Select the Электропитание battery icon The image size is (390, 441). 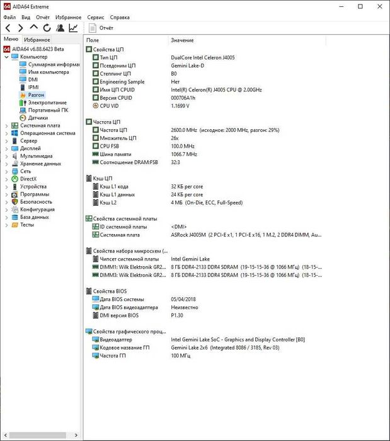point(23,103)
